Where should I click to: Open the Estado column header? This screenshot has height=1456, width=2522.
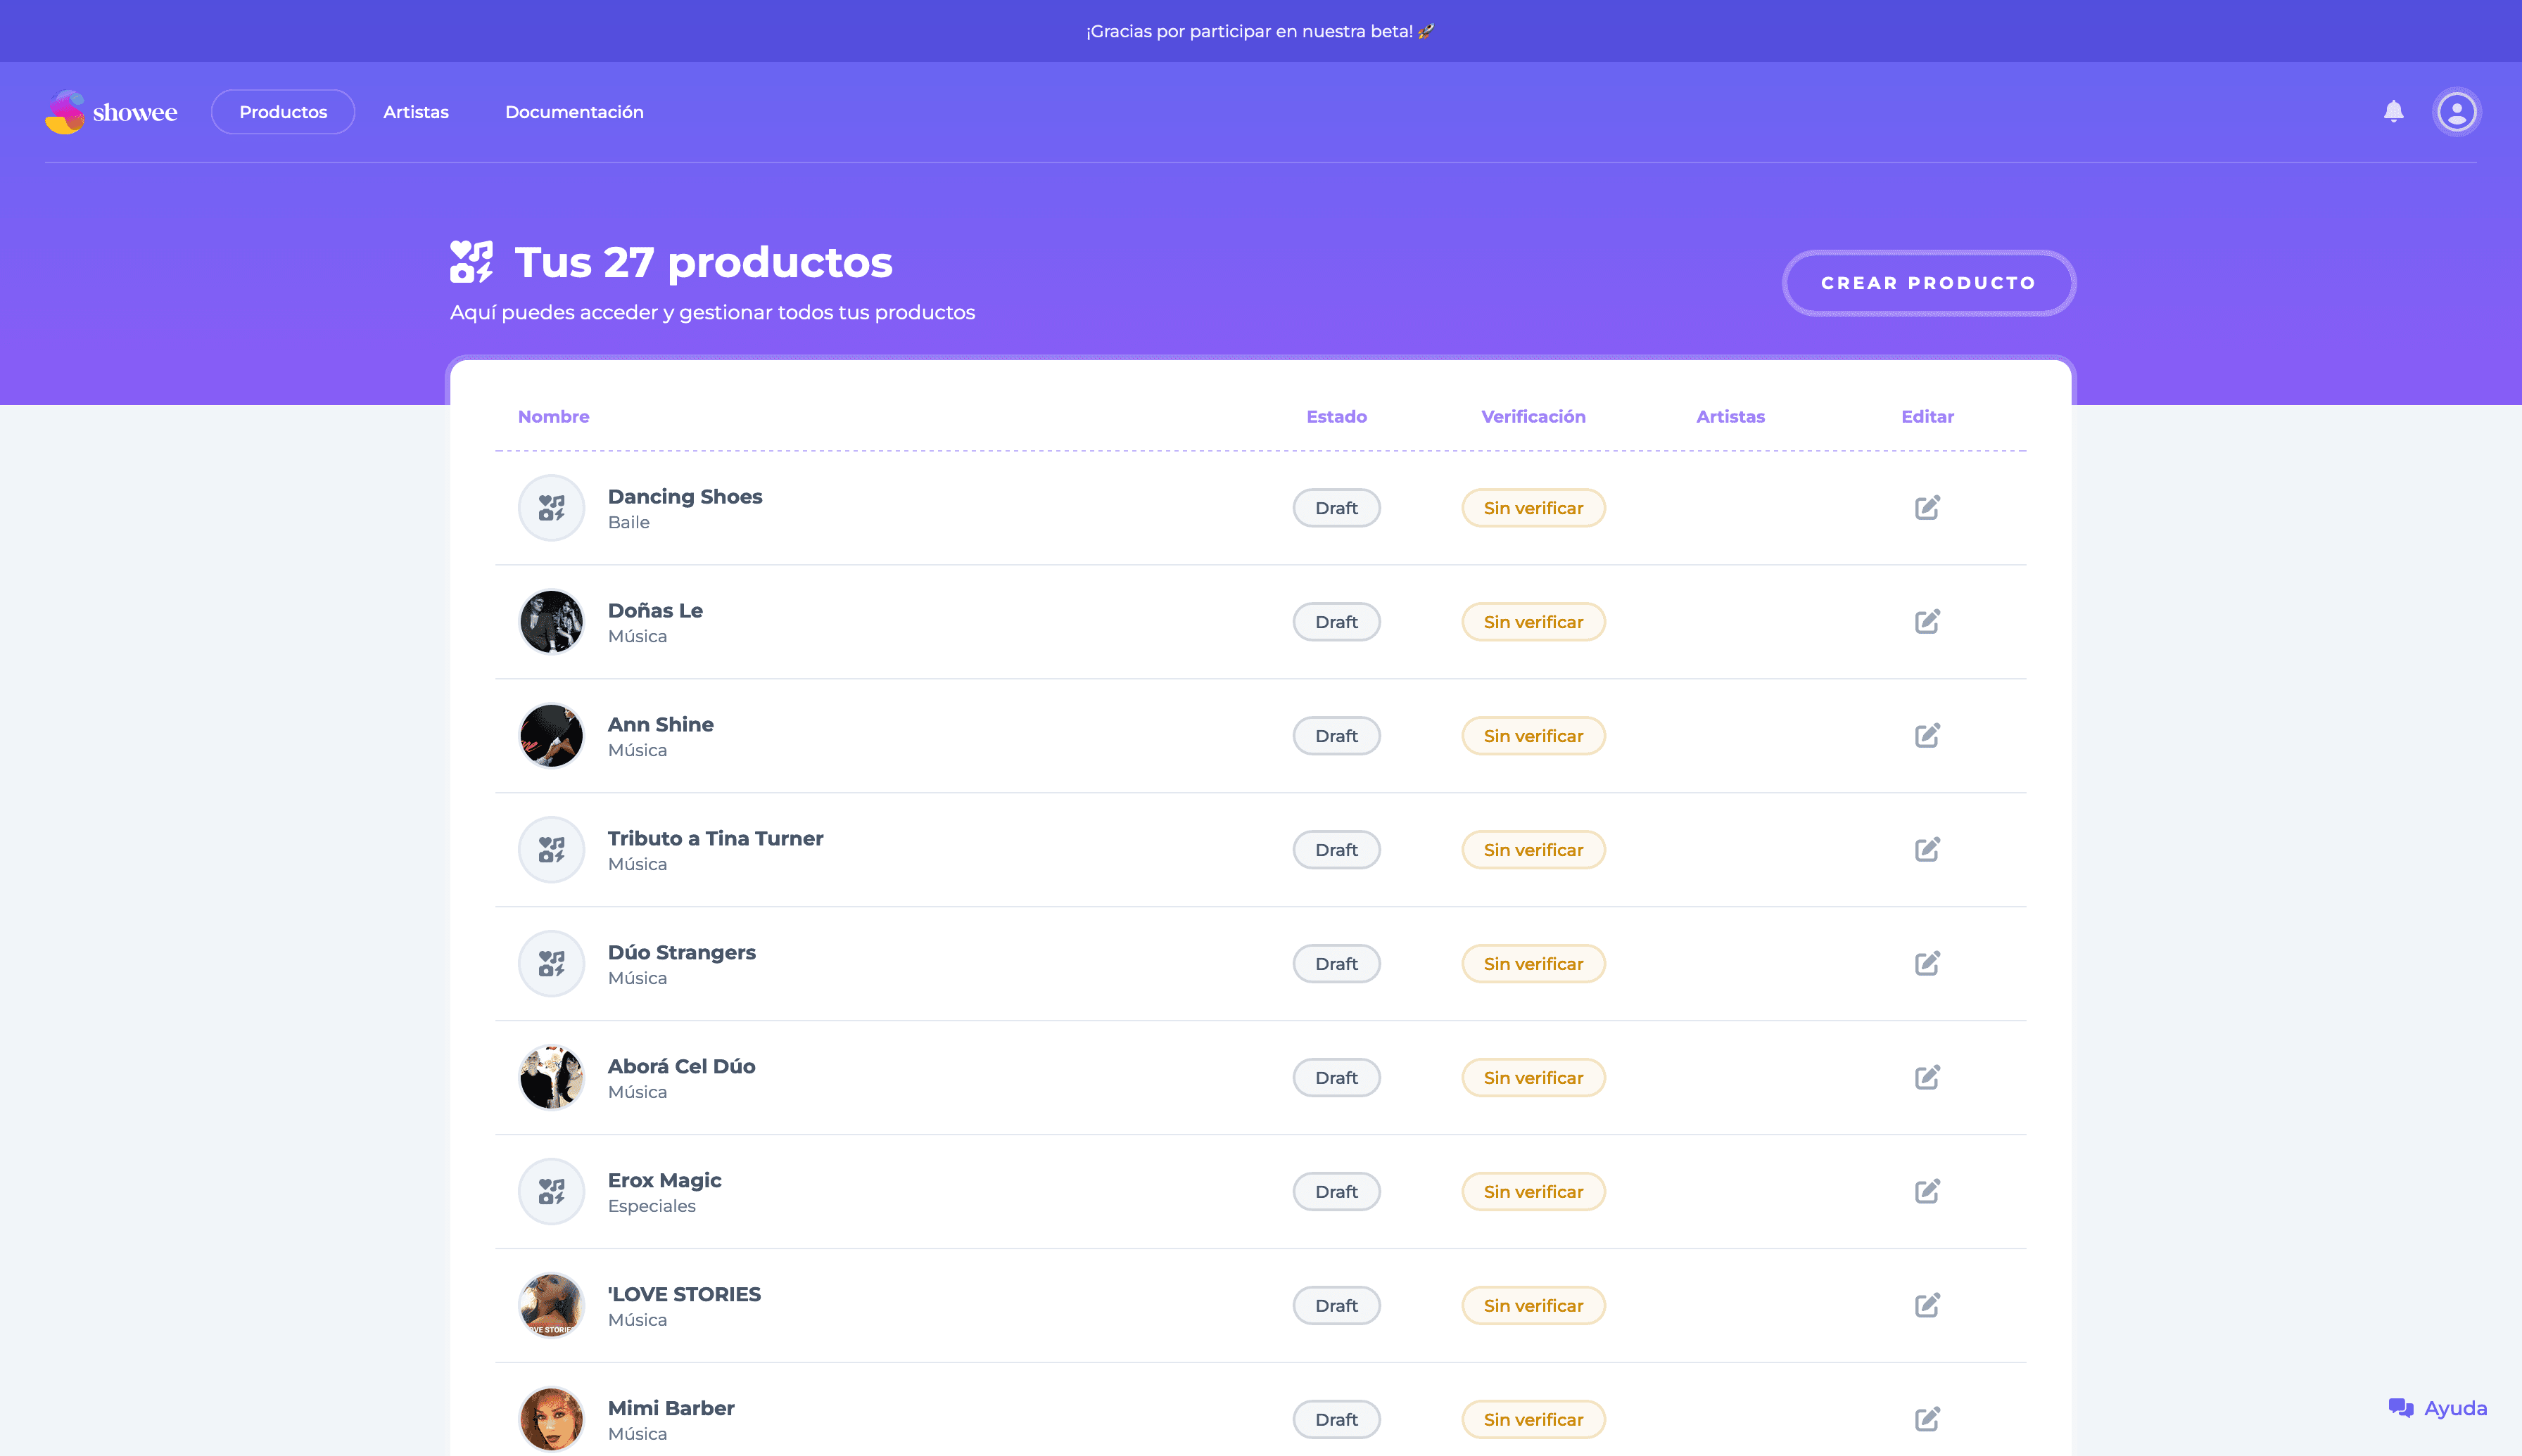pos(1336,417)
